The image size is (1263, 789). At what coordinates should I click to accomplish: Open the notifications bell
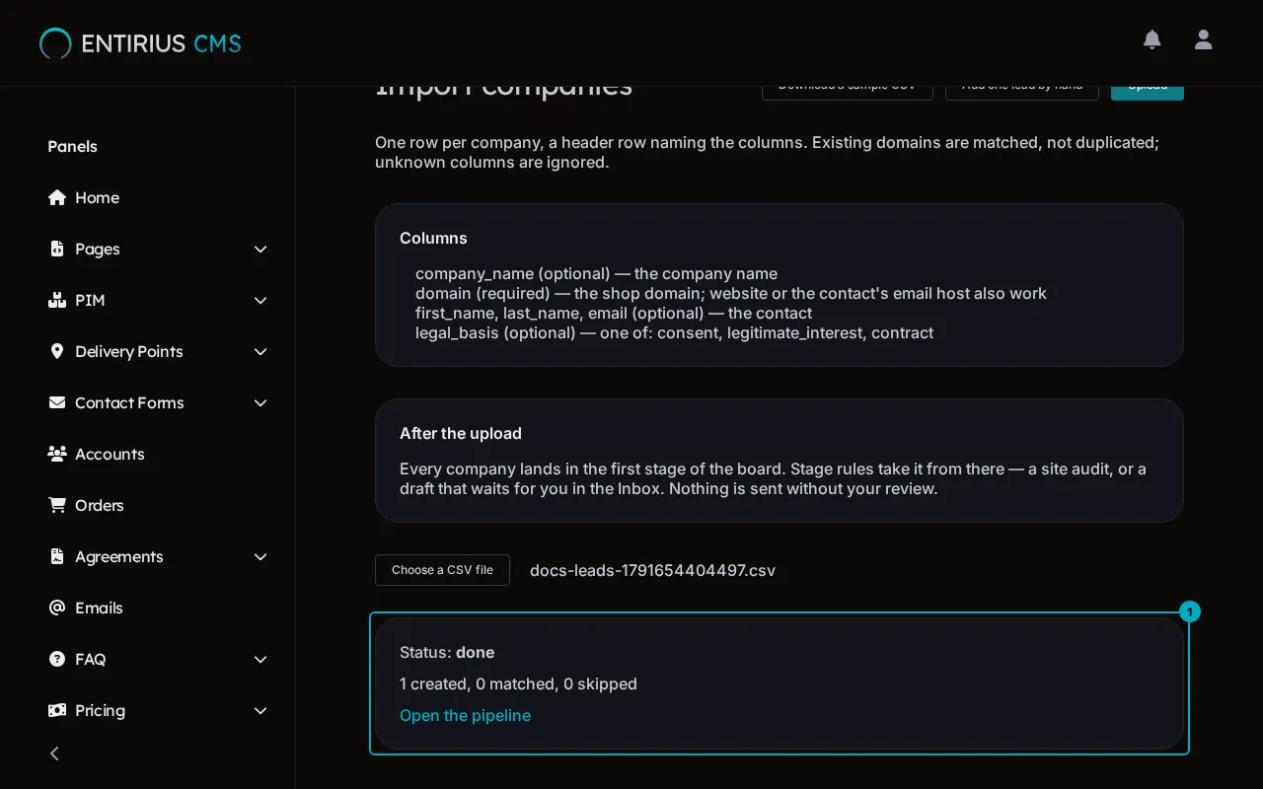[1152, 39]
